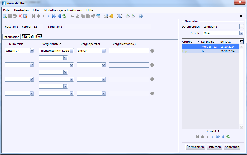Jump to first record in main toolbar
Screen dimensions: 247x155
(33, 16)
